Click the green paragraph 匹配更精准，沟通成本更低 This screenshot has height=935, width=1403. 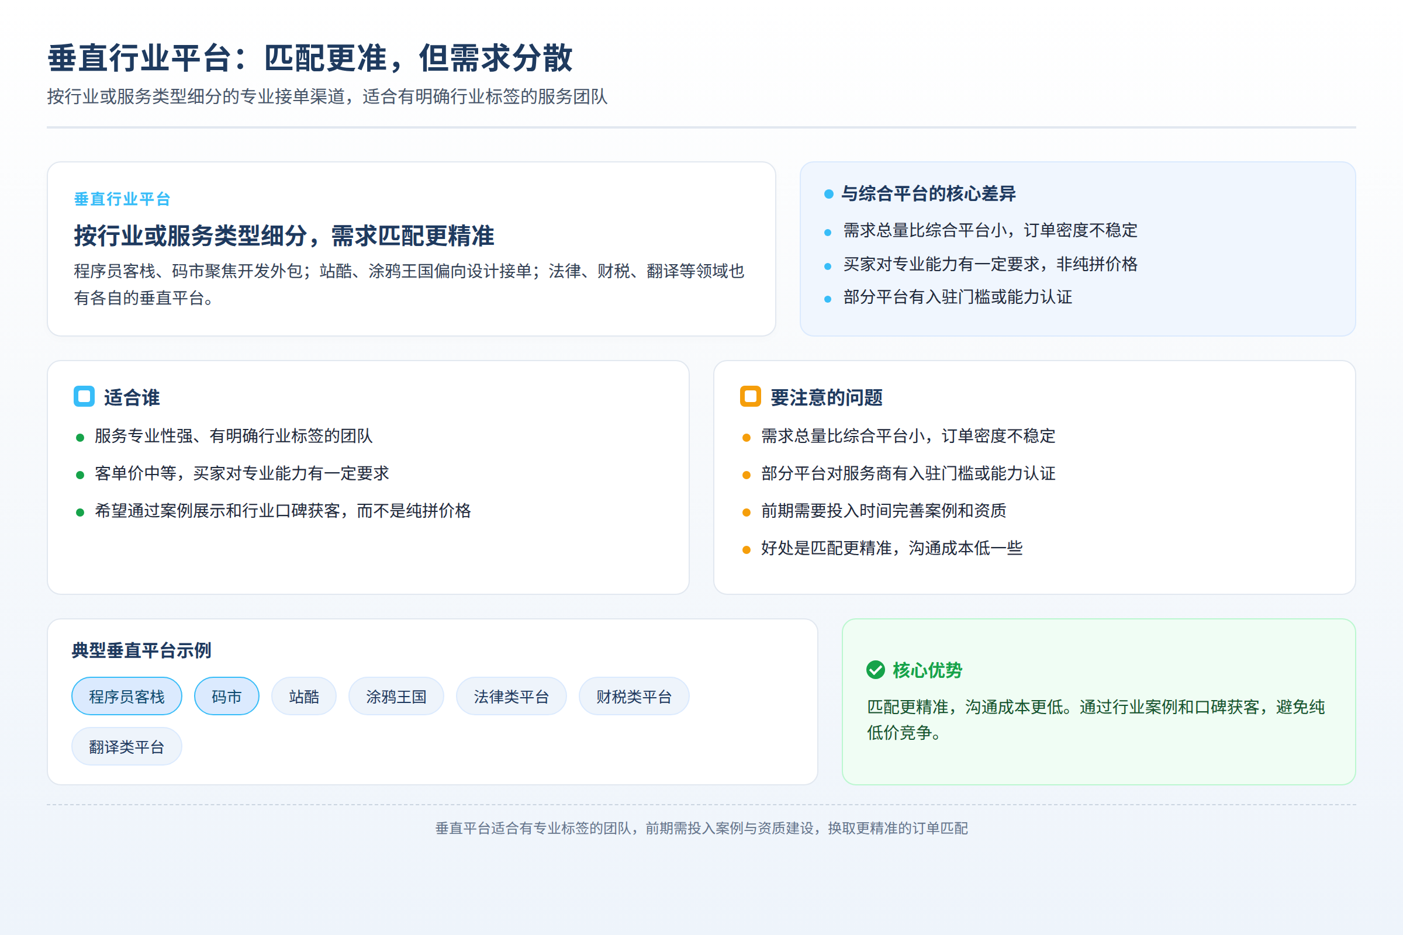click(1096, 720)
